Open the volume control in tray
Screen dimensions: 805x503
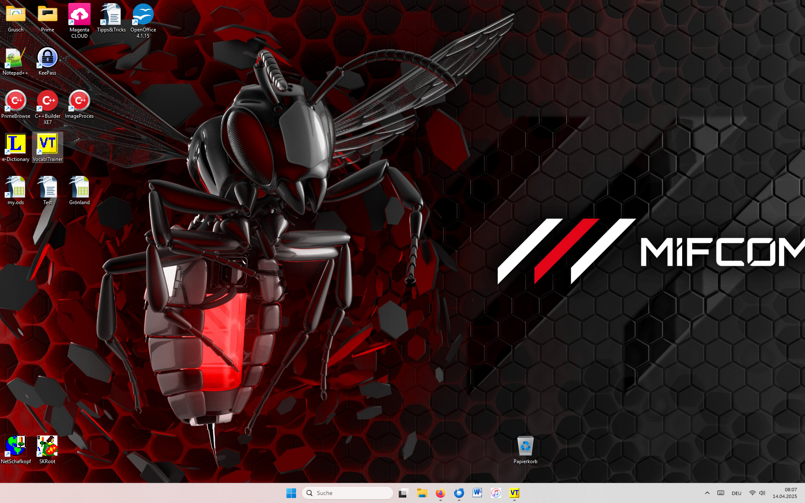[x=762, y=493]
